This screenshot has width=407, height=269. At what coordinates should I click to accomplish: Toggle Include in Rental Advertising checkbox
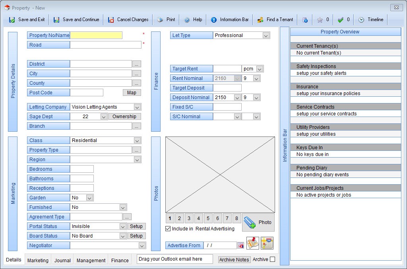pyautogui.click(x=168, y=229)
